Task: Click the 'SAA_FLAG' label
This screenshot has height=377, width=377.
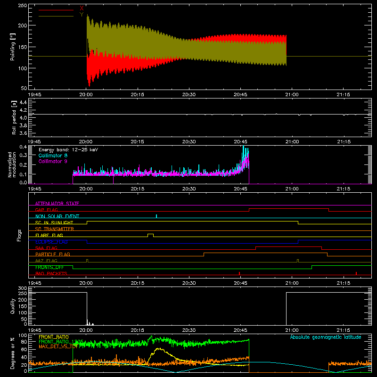Action: click(x=46, y=248)
